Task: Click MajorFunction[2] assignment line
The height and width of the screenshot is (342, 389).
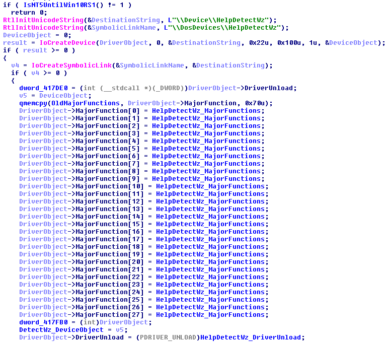Action: pyautogui.click(x=142, y=126)
